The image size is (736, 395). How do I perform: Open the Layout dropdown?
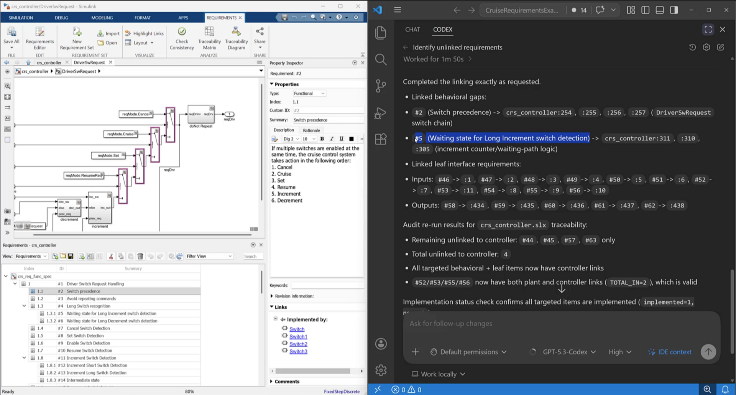point(140,43)
